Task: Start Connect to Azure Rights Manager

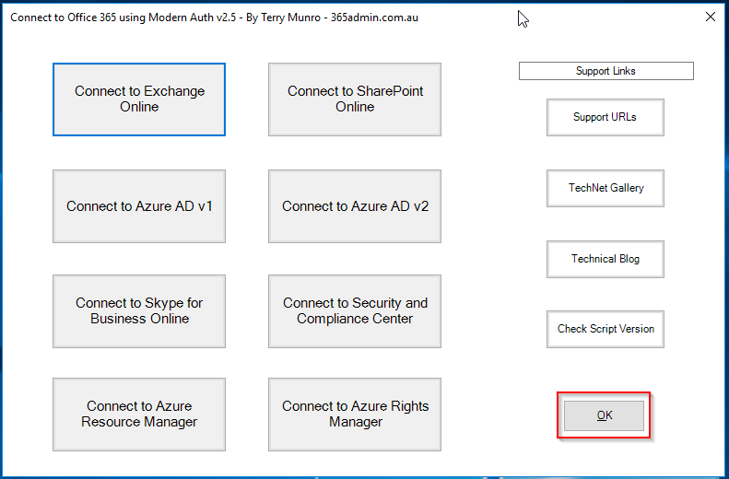Action: (355, 415)
